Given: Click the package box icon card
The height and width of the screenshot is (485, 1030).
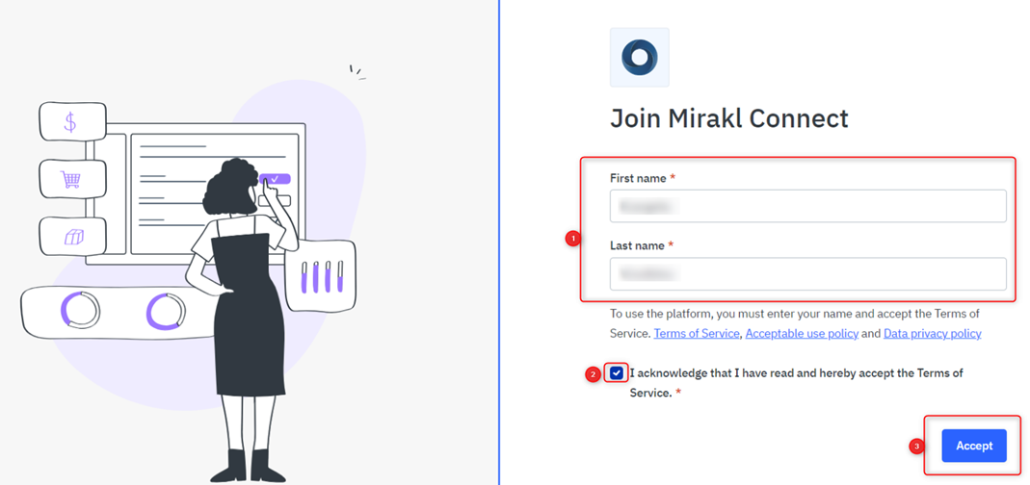Looking at the screenshot, I should click(x=72, y=237).
